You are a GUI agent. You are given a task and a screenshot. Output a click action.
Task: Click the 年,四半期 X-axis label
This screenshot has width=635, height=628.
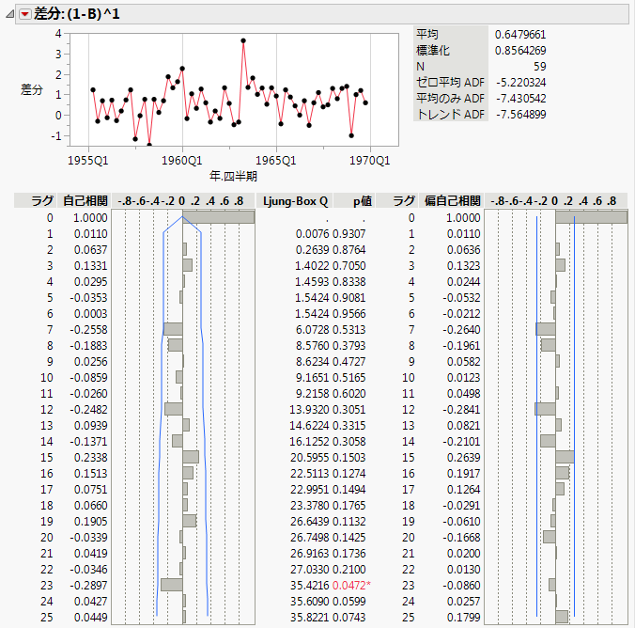click(232, 175)
